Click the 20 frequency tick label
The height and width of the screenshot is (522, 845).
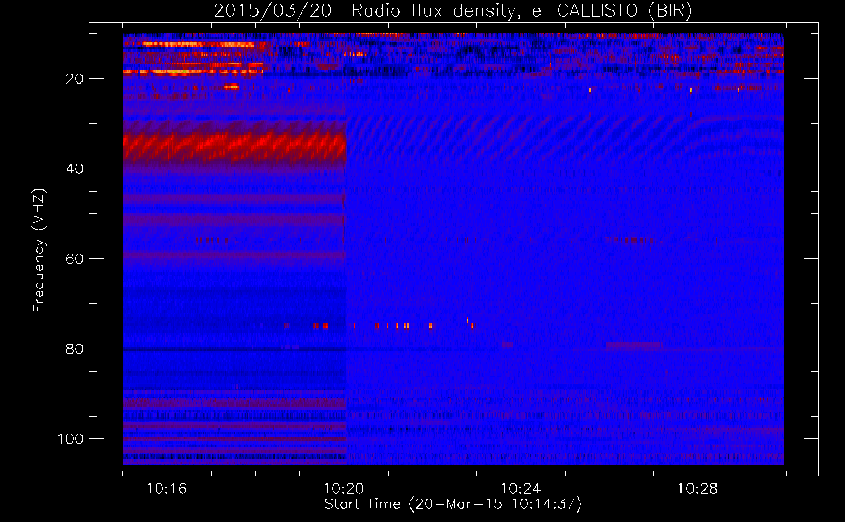(x=75, y=79)
